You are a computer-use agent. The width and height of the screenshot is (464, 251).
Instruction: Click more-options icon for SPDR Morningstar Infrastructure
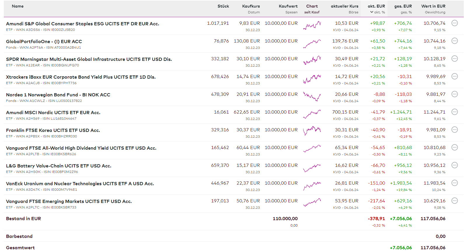[x=454, y=59]
